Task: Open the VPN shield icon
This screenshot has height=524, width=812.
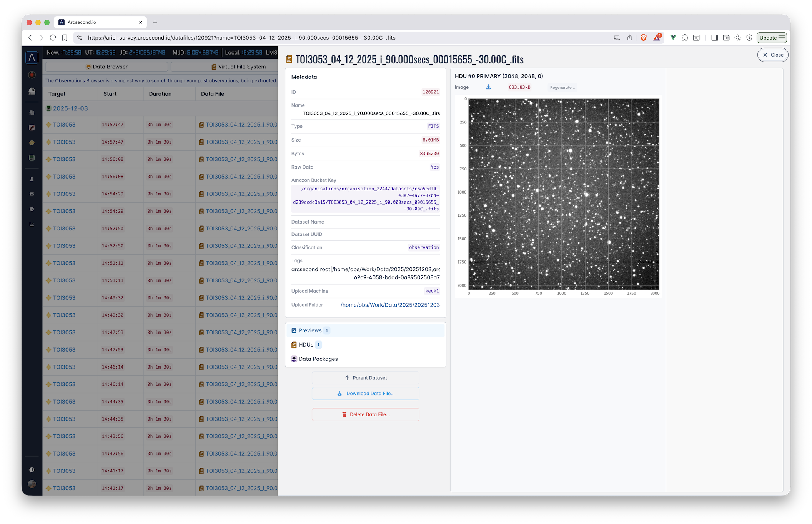Action: click(x=749, y=38)
